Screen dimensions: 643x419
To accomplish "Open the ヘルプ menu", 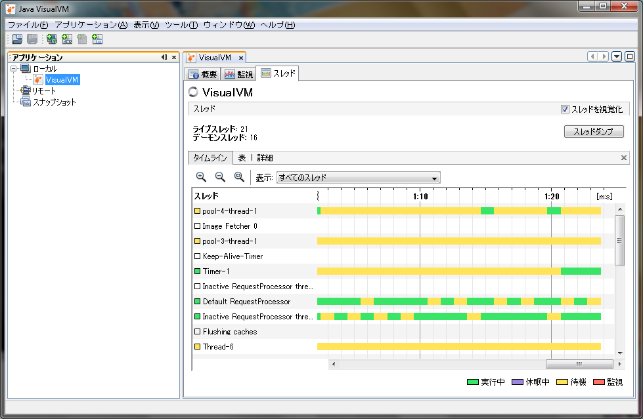I will pyautogui.click(x=278, y=25).
